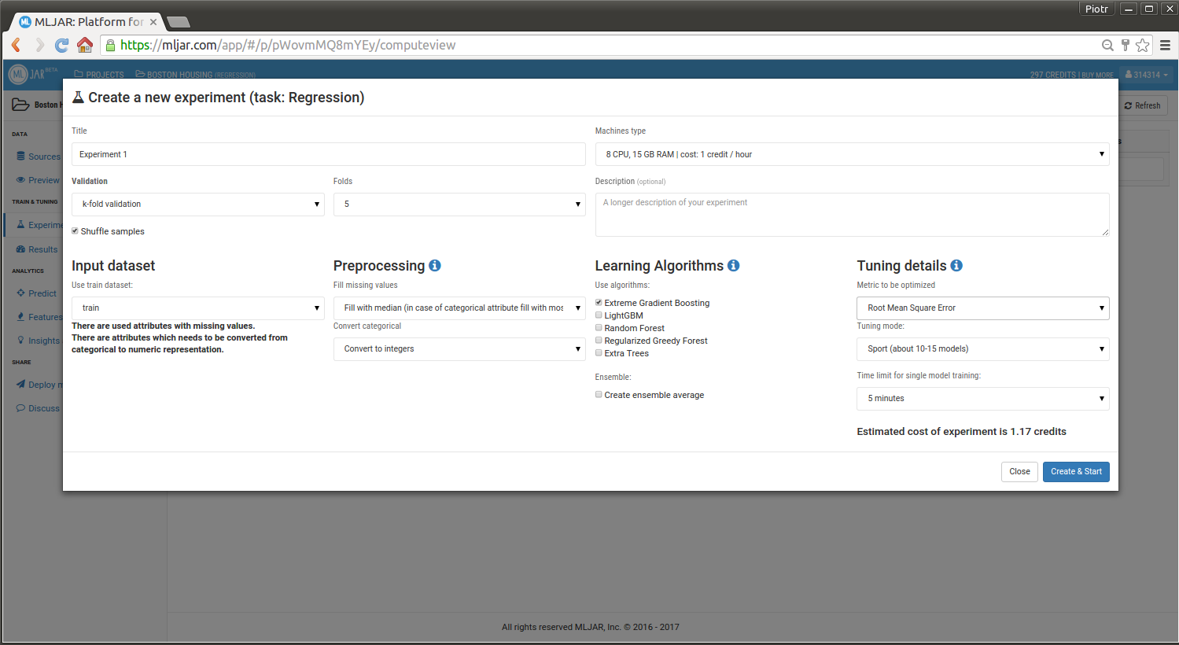Screen dimensions: 1179x645
Task: Check Create ensemble average
Action: coord(599,395)
